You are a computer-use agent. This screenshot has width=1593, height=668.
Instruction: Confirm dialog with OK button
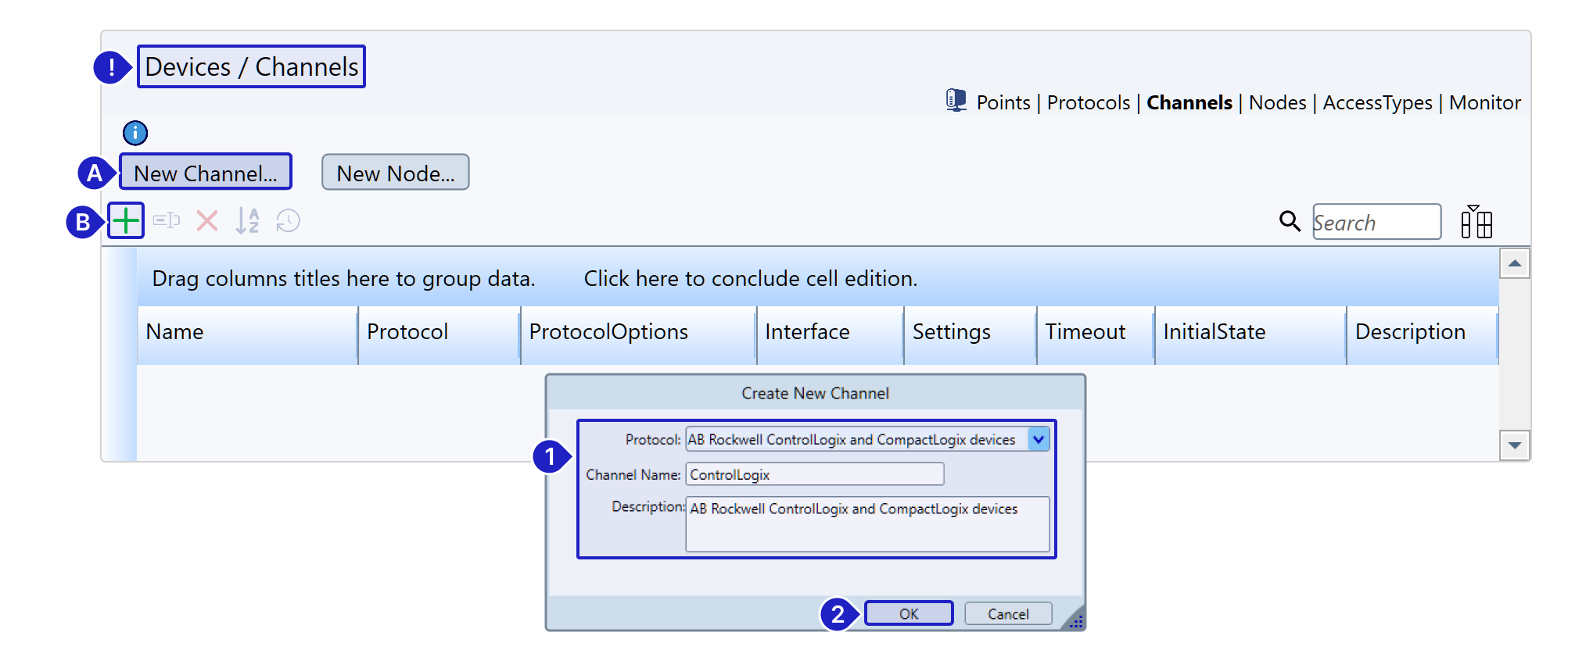908,613
